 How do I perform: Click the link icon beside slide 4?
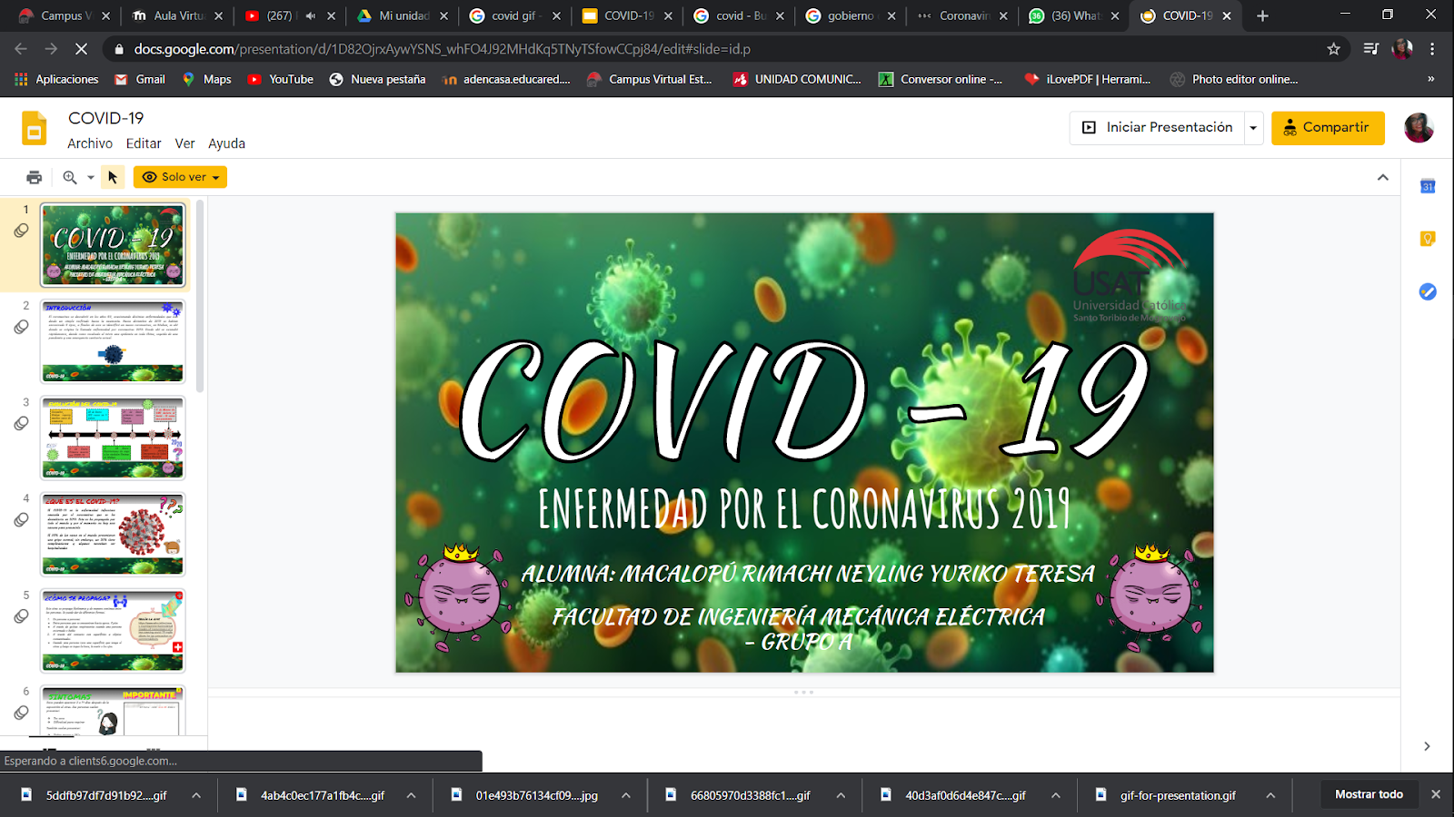21,520
